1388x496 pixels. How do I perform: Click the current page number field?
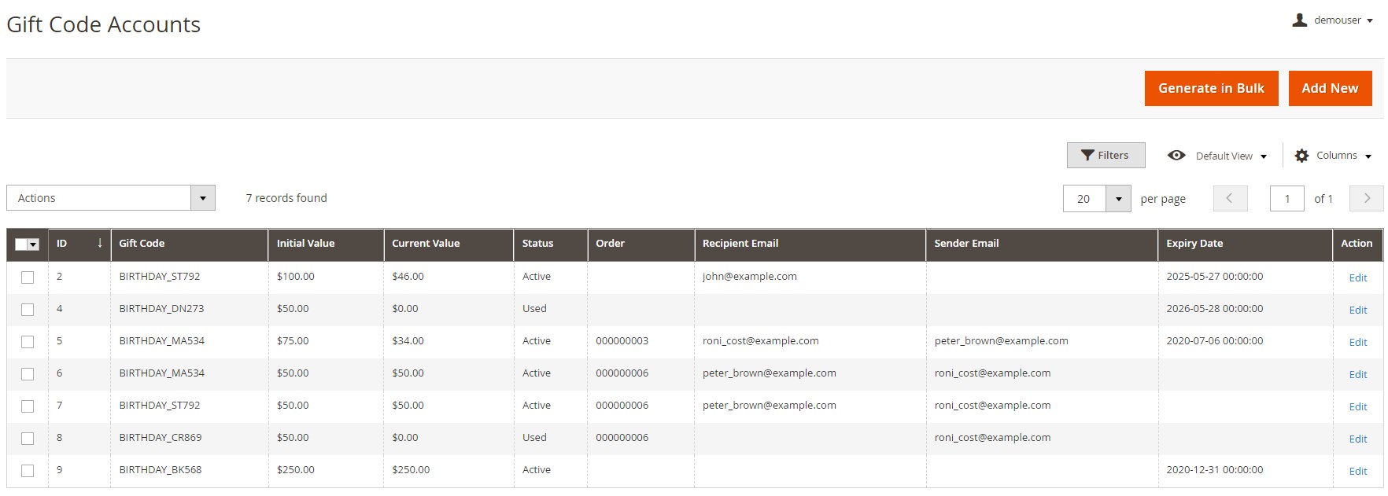click(x=1286, y=199)
